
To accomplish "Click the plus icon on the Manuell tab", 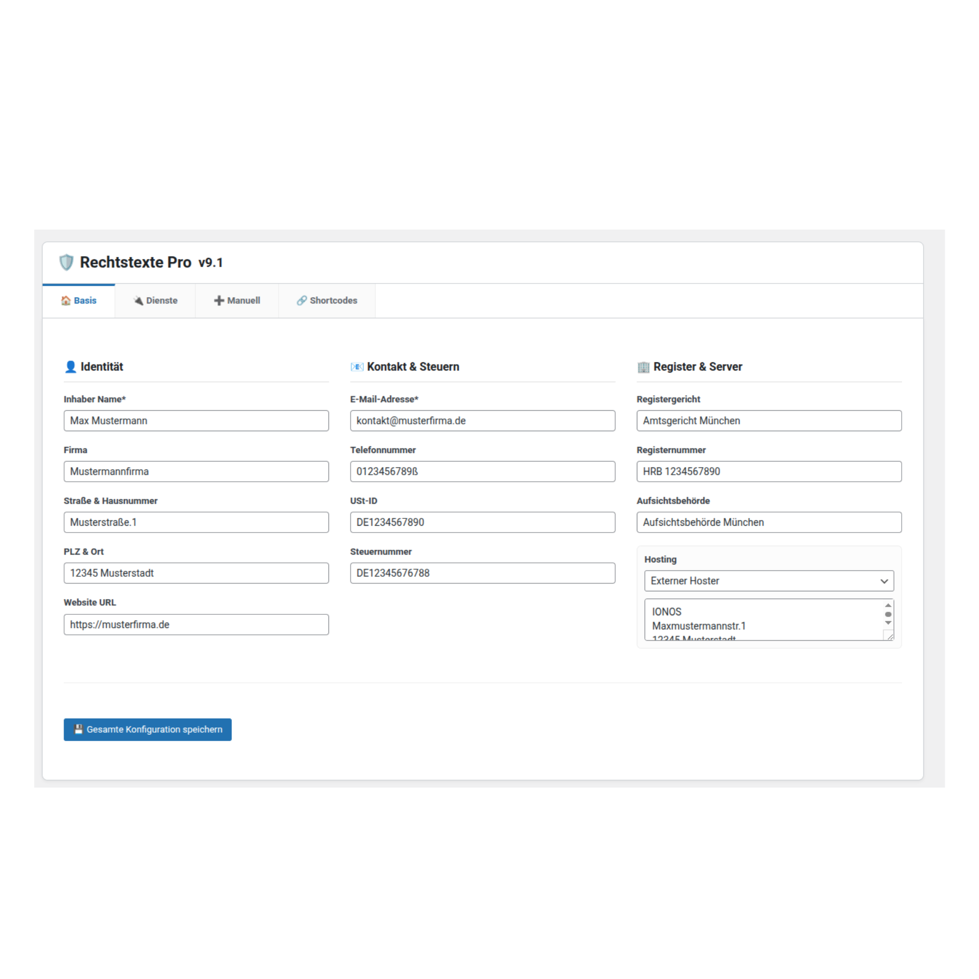I will coord(218,301).
